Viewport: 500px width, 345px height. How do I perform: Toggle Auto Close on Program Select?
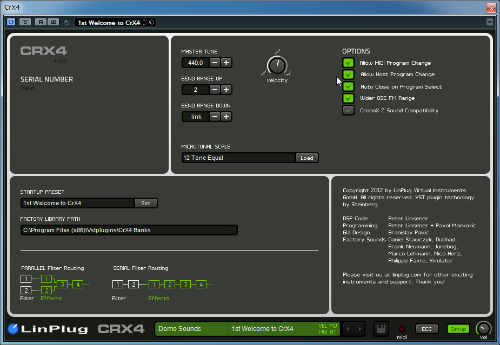click(348, 86)
